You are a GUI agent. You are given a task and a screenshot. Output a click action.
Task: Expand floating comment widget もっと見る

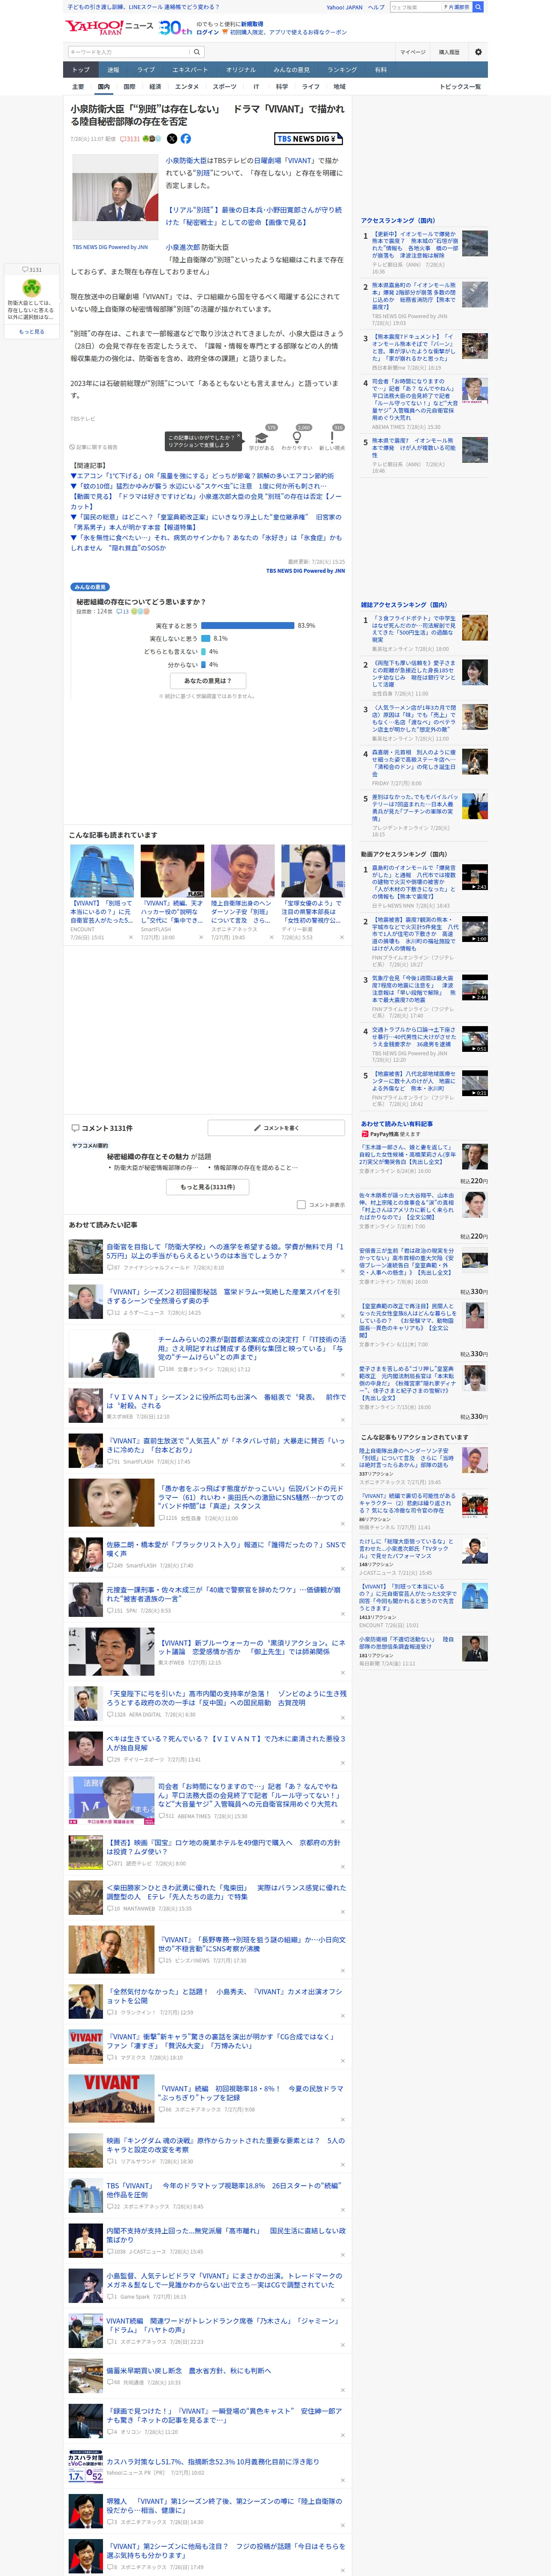click(x=32, y=332)
